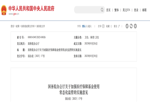Open 政策 breadcrumb link
Viewport: 150px width, 102px height.
point(18,26)
